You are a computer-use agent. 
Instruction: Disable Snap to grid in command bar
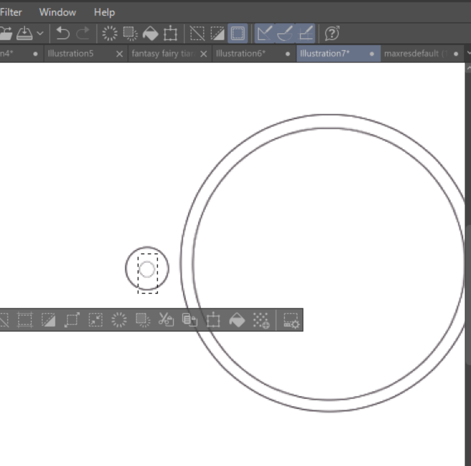coord(306,34)
